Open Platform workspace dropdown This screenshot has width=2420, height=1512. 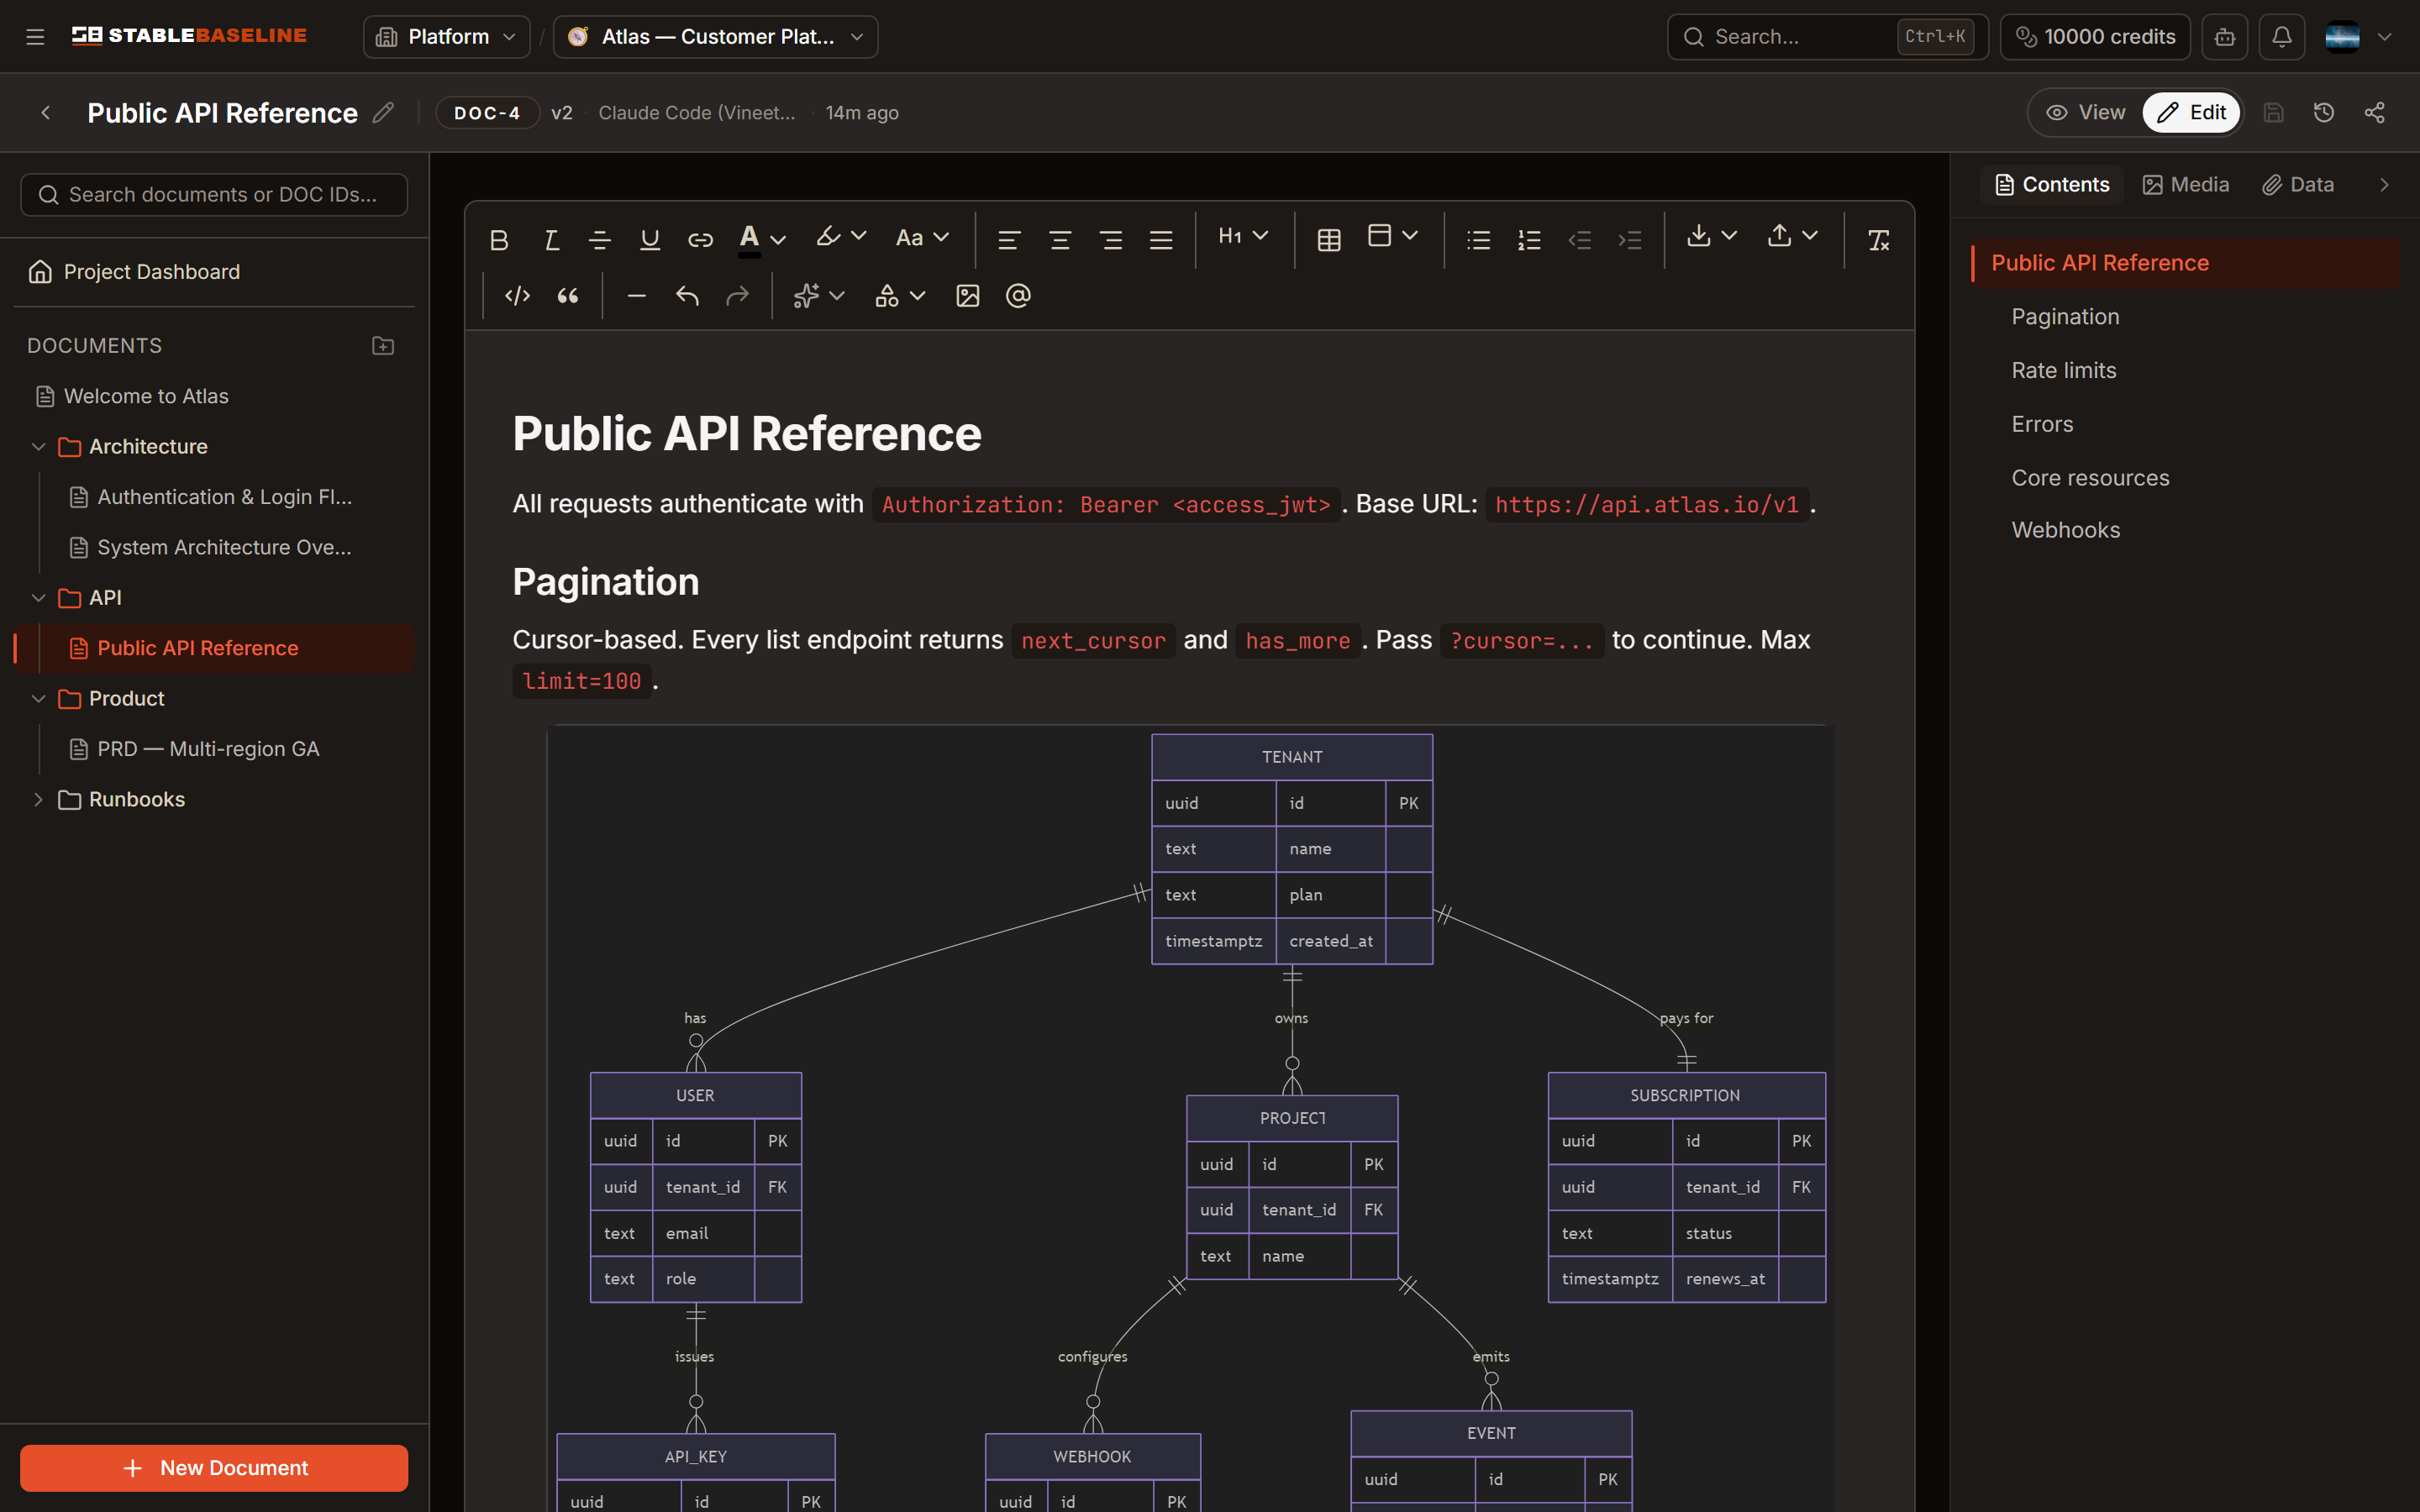[x=447, y=37]
